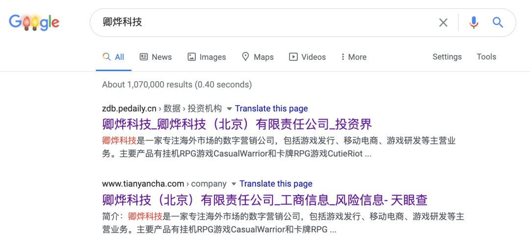Screen dimensions: 530x244
Task: Switch to the Videos tab
Action: click(x=308, y=57)
